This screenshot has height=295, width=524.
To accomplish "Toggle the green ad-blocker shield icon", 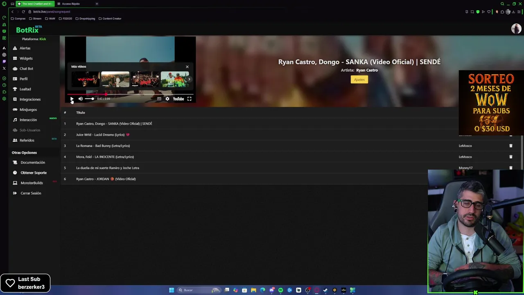I will coord(477,11).
